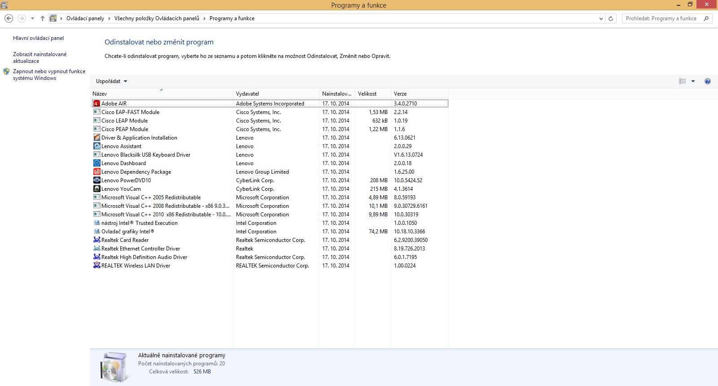Click the Prohledat Programy a funkce search box

pyautogui.click(x=662, y=18)
